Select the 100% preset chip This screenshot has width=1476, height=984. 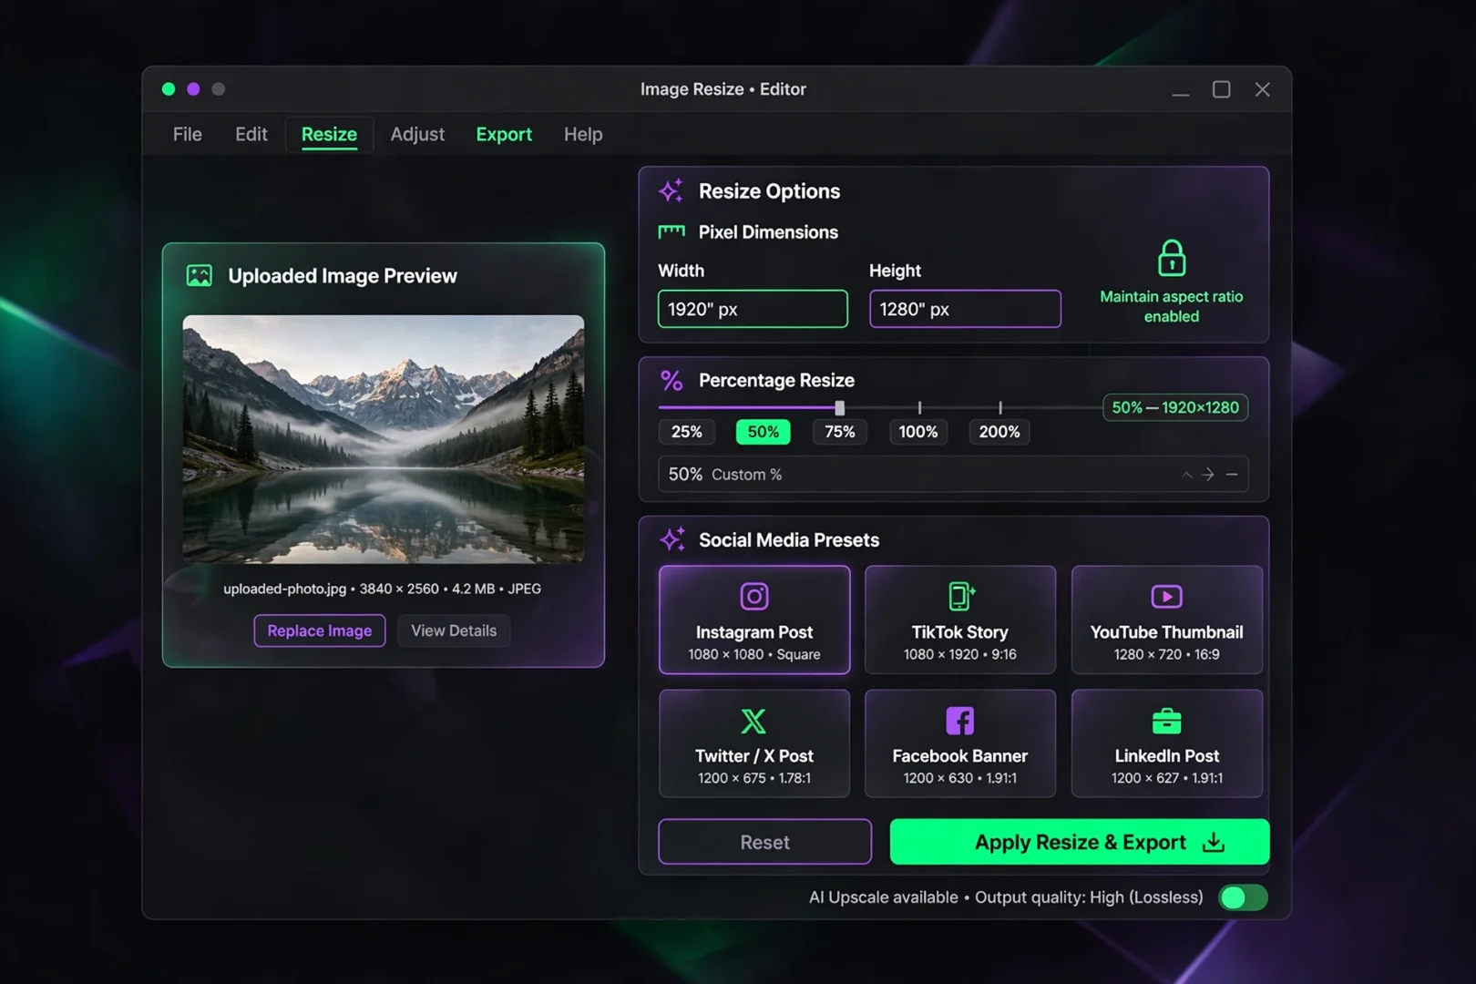click(918, 432)
